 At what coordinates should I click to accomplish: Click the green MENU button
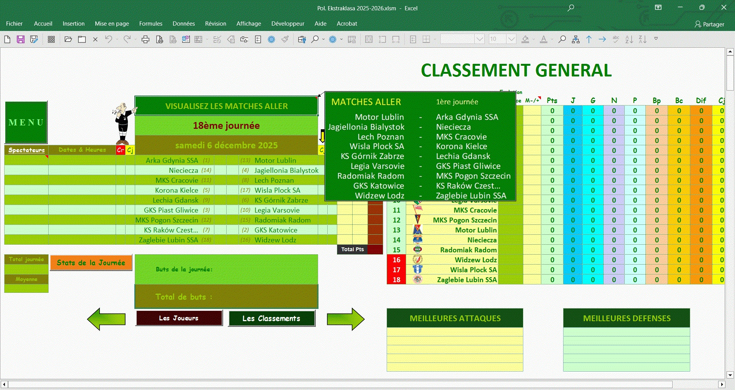[26, 122]
